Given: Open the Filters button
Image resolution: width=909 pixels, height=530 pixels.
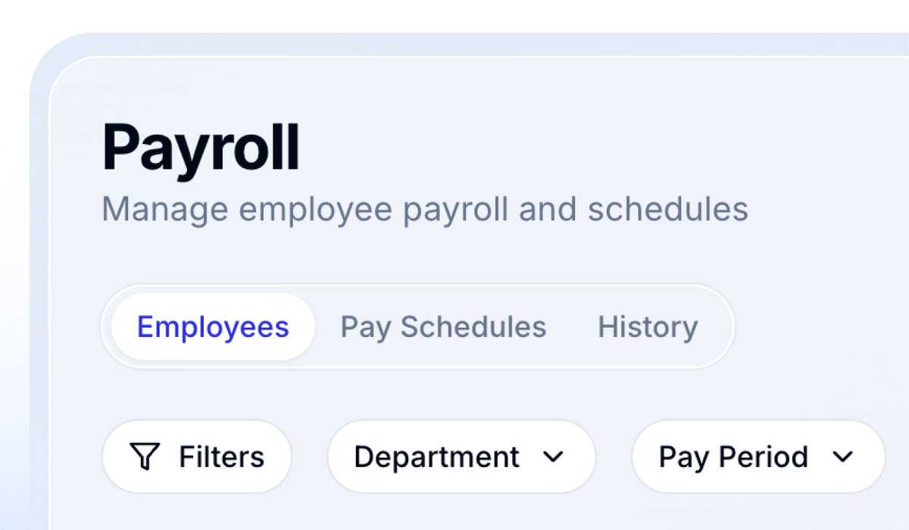Looking at the screenshot, I should tap(196, 457).
